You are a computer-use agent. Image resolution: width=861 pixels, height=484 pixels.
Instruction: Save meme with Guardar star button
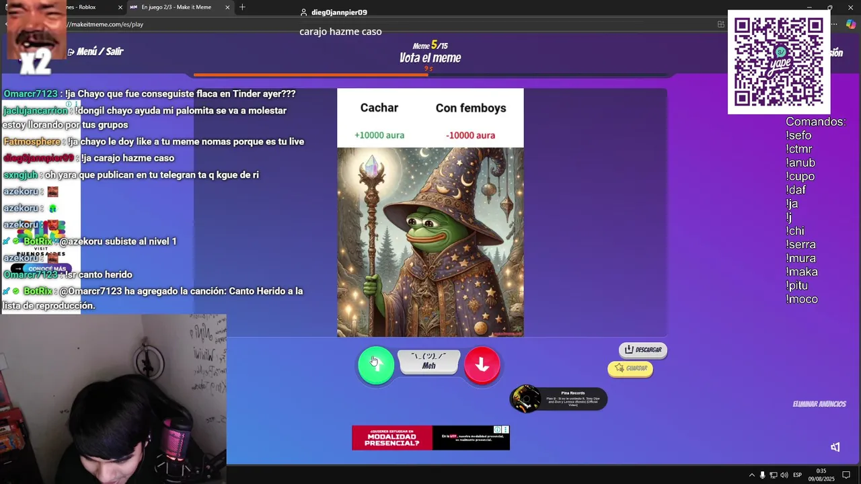630,368
